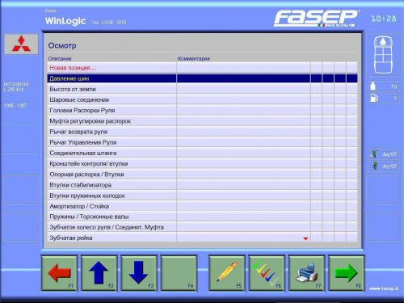Viewport: 404px width, 303px height.
Task: Click the green forward arrow F8 button
Action: point(347,273)
